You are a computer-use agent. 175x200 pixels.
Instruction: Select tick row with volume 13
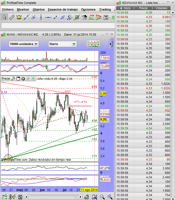143,13
